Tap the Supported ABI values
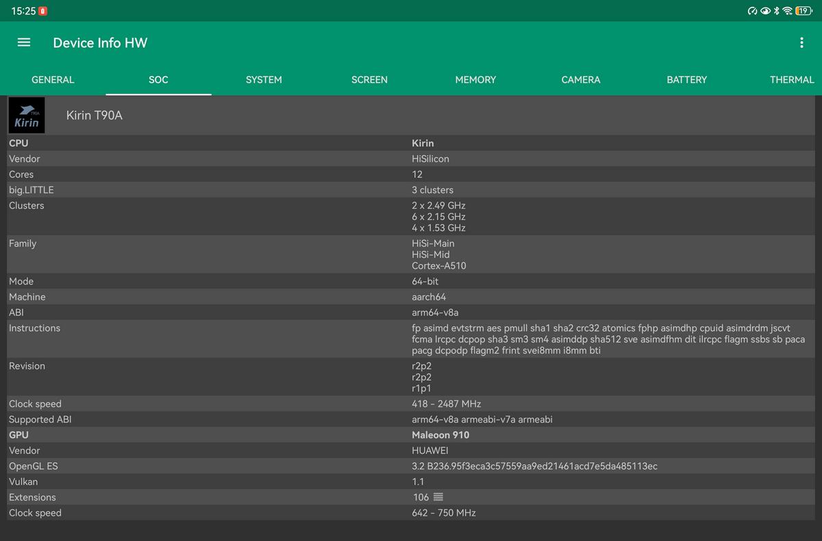This screenshot has height=541, width=822. (482, 420)
